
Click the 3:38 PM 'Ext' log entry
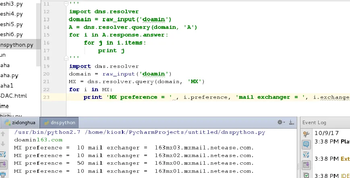coord(332,159)
